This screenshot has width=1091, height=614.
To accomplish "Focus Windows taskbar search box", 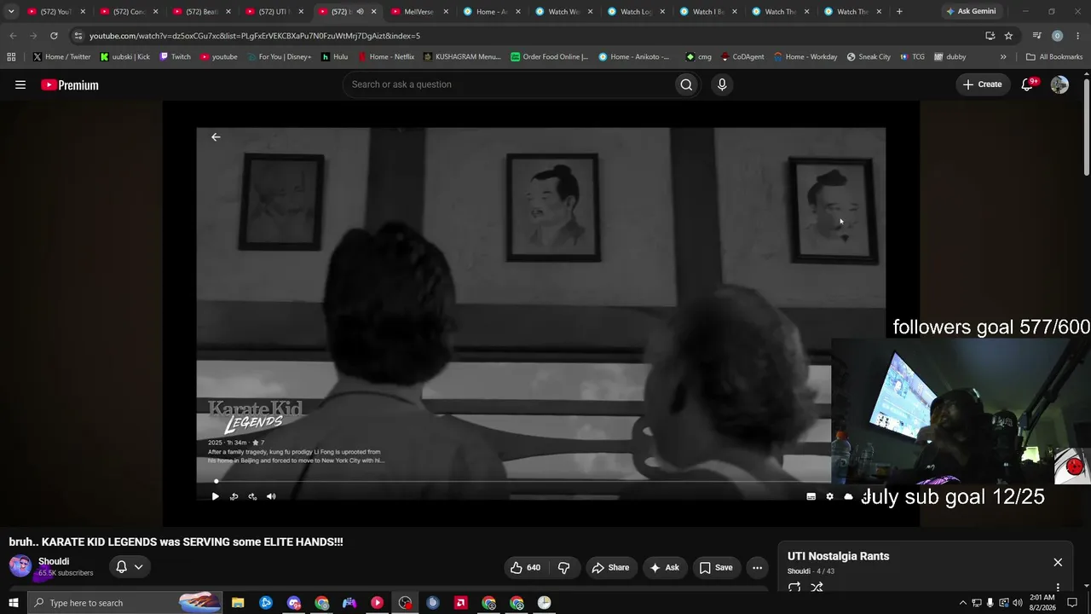I will pyautogui.click(x=124, y=603).
